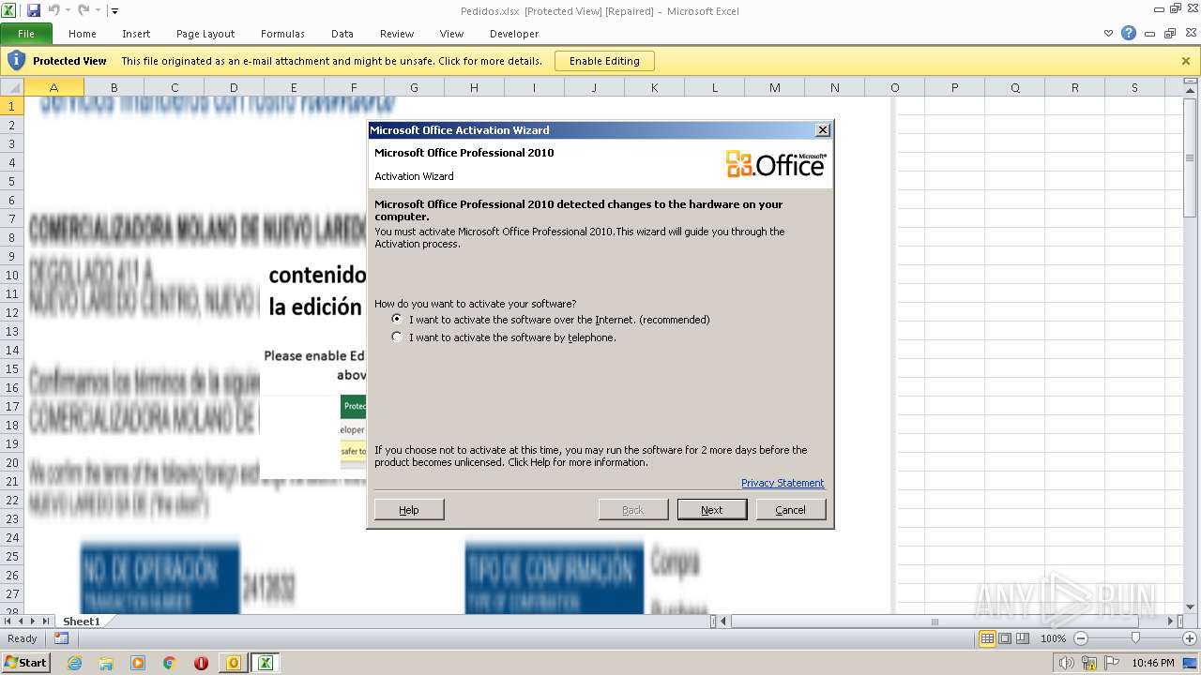
Task: Click the Excel Help question mark icon
Action: (1129, 33)
